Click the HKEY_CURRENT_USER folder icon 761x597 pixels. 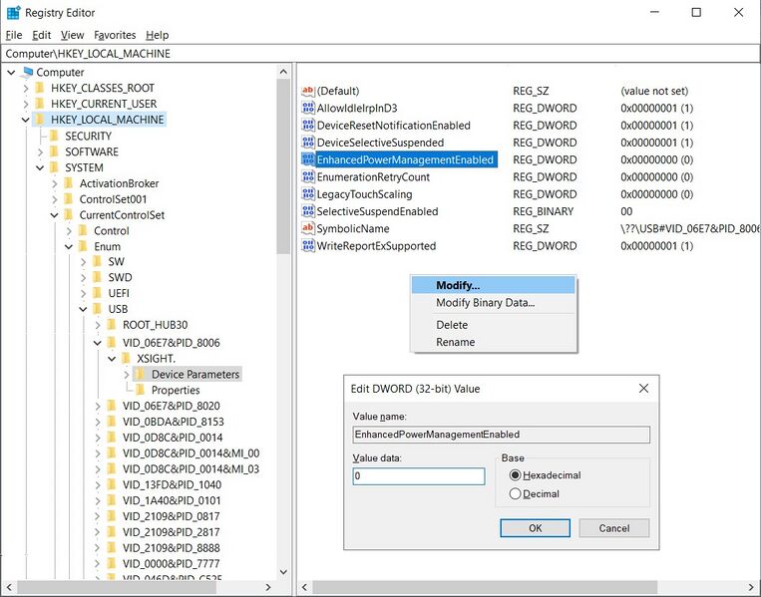click(x=40, y=104)
